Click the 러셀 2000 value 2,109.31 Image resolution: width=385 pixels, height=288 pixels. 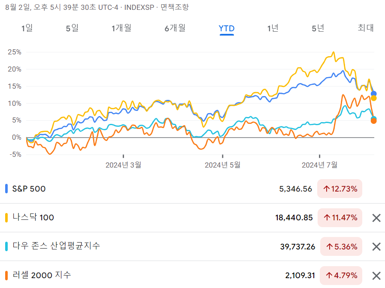[x=300, y=276]
